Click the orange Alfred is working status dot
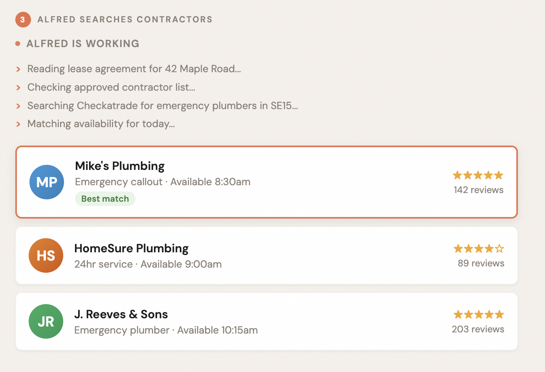The image size is (545, 372). (x=18, y=44)
